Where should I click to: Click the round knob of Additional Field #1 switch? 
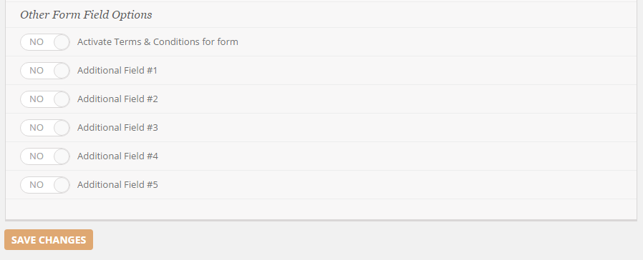click(x=62, y=71)
